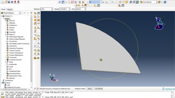The width and height of the screenshot is (175, 98).
Task: Select Loads in the model tree
Action: coord(11,66)
